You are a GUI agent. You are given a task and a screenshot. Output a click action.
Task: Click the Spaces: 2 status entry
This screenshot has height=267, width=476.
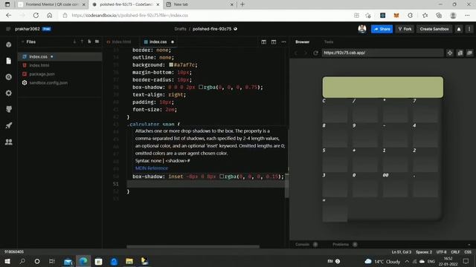[424, 252]
